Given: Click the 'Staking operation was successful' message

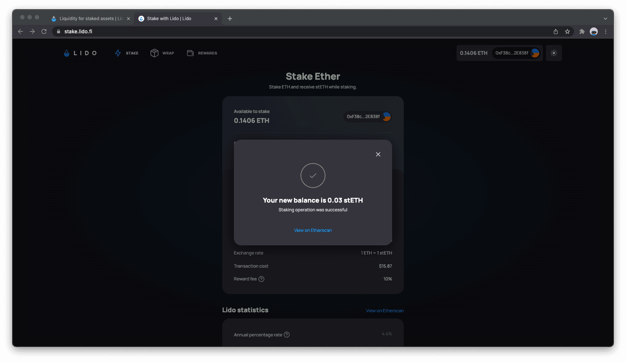Looking at the screenshot, I should click(x=313, y=210).
